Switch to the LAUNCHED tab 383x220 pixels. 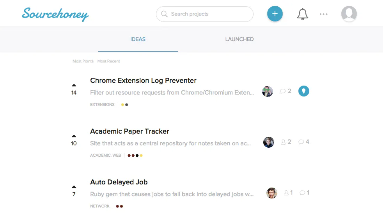239,39
